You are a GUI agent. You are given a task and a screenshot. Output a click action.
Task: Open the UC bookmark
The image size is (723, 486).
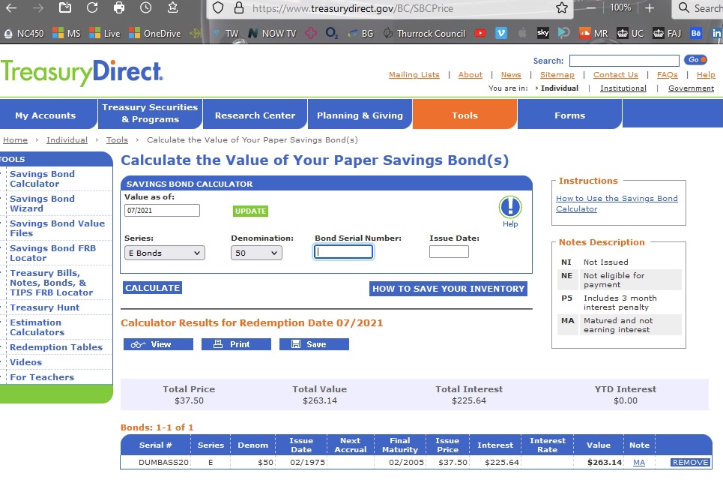[x=630, y=34]
